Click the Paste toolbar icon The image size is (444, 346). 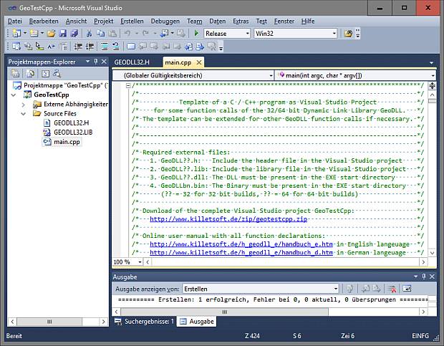[112, 34]
